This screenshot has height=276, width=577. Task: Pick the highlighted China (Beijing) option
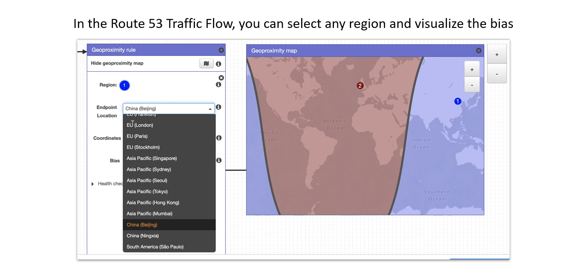(169, 225)
